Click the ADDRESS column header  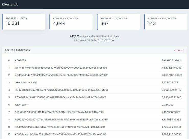click(20, 60)
